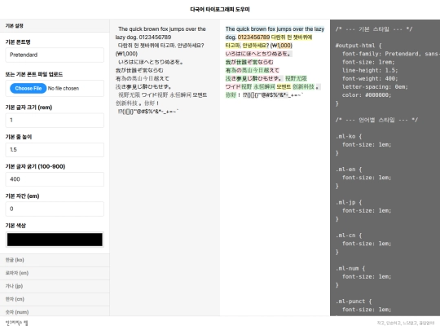The height and width of the screenshot is (330, 440).
Task: Click into the source text input area
Action: point(165,168)
